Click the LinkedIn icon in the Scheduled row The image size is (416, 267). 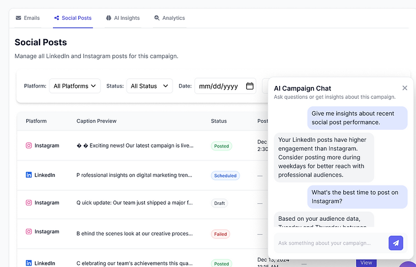click(29, 175)
